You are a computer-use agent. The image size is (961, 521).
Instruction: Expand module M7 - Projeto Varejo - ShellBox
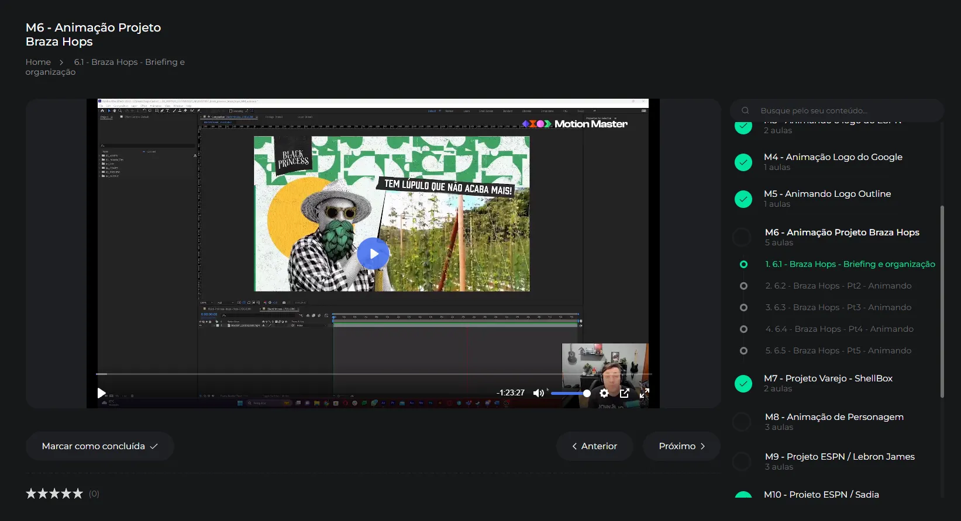click(x=828, y=378)
